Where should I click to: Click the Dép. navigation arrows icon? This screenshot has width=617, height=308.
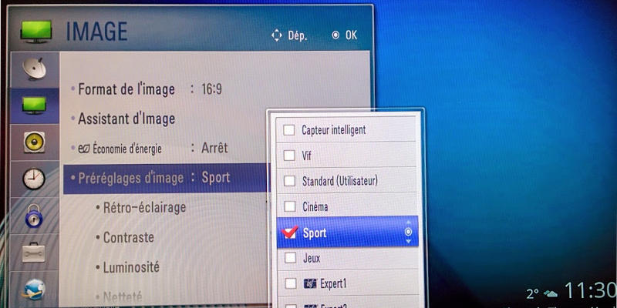coord(277,35)
